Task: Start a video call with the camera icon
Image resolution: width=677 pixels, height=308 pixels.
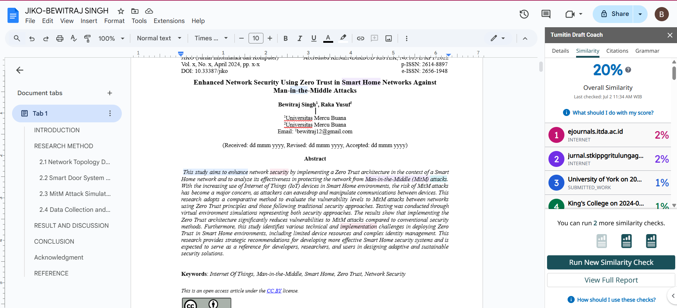Action: 570,14
